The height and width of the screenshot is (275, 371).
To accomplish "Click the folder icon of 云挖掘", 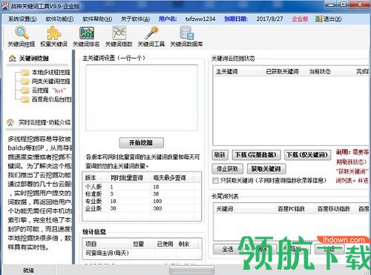I will coord(25,90).
